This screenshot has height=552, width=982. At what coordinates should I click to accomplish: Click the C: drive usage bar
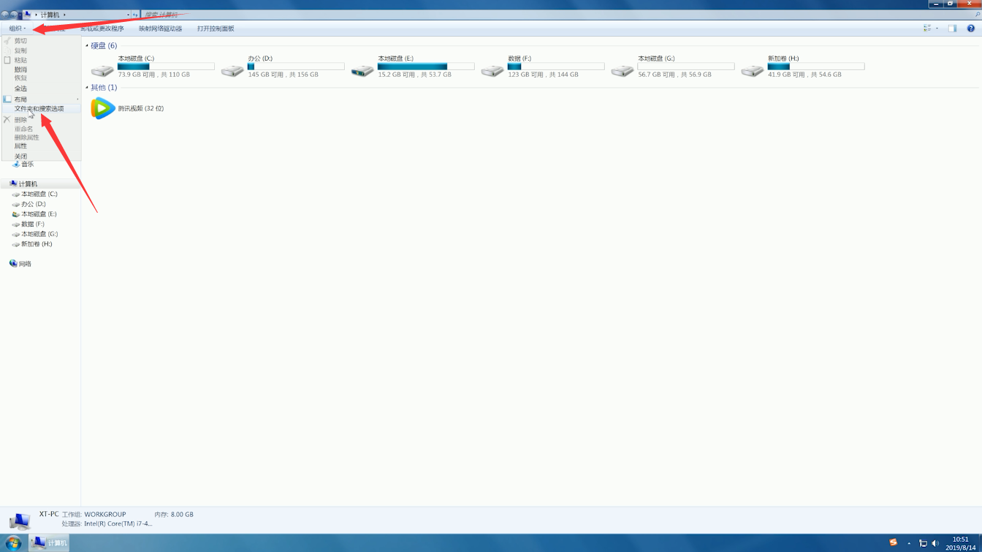167,67
